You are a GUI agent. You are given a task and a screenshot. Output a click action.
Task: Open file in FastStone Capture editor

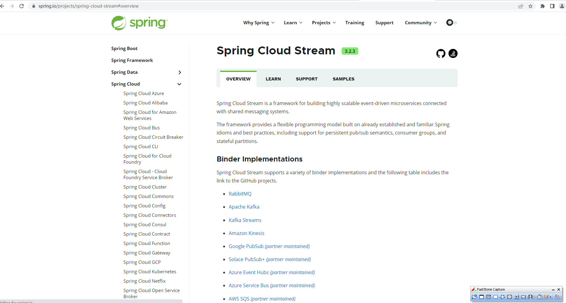475,297
